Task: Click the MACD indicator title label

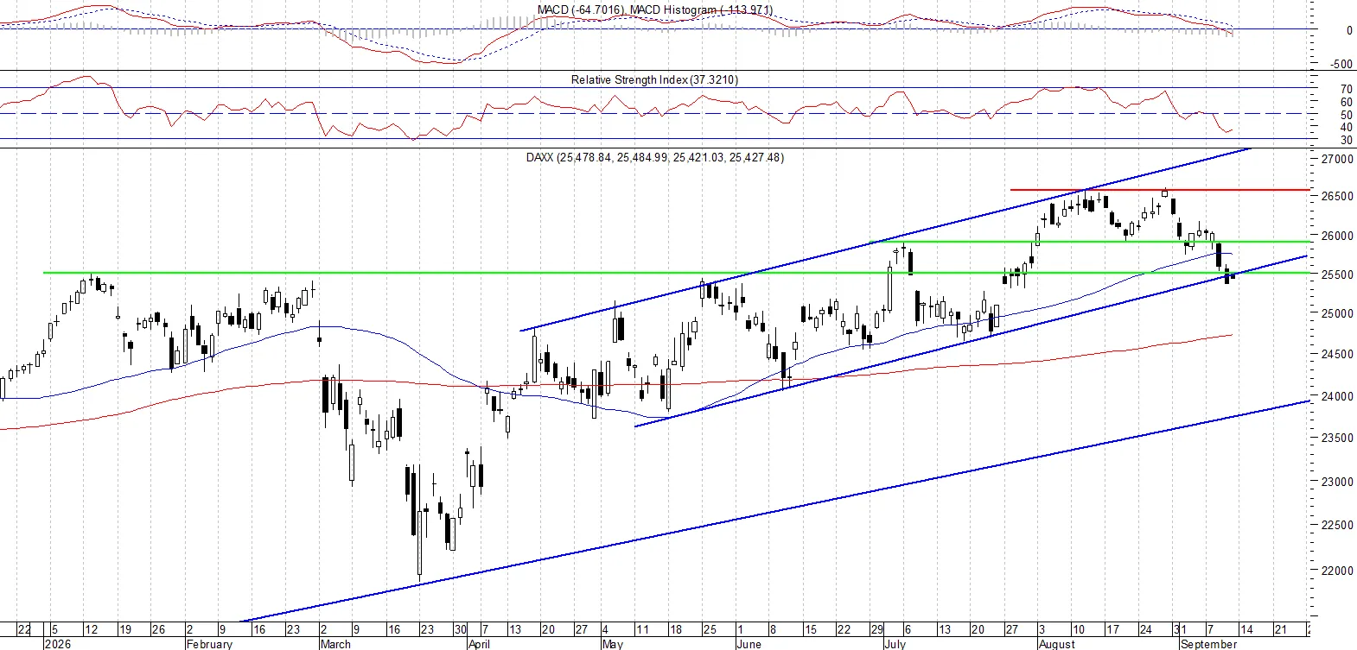Action: (655, 9)
